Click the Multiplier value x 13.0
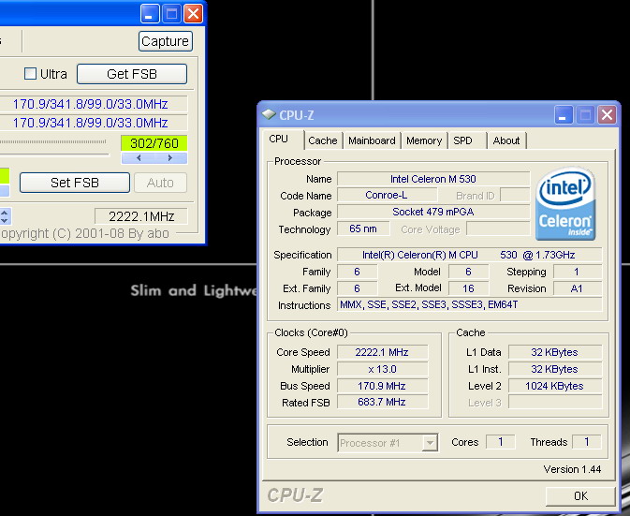The height and width of the screenshot is (516, 630). pos(382,369)
